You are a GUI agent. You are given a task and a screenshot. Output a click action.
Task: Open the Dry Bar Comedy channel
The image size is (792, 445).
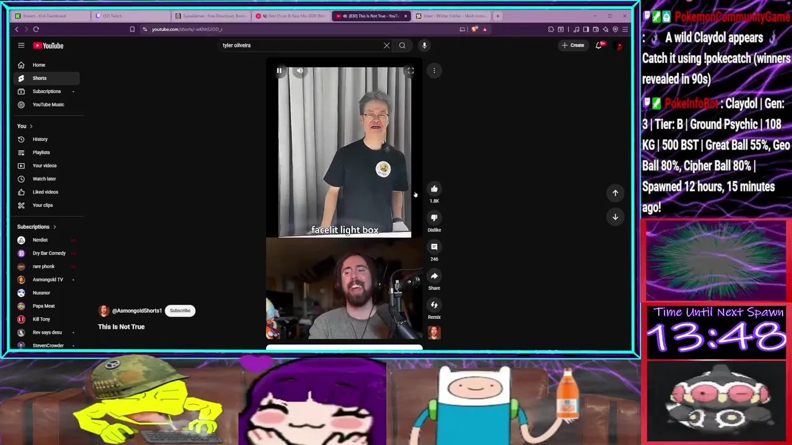(46, 253)
